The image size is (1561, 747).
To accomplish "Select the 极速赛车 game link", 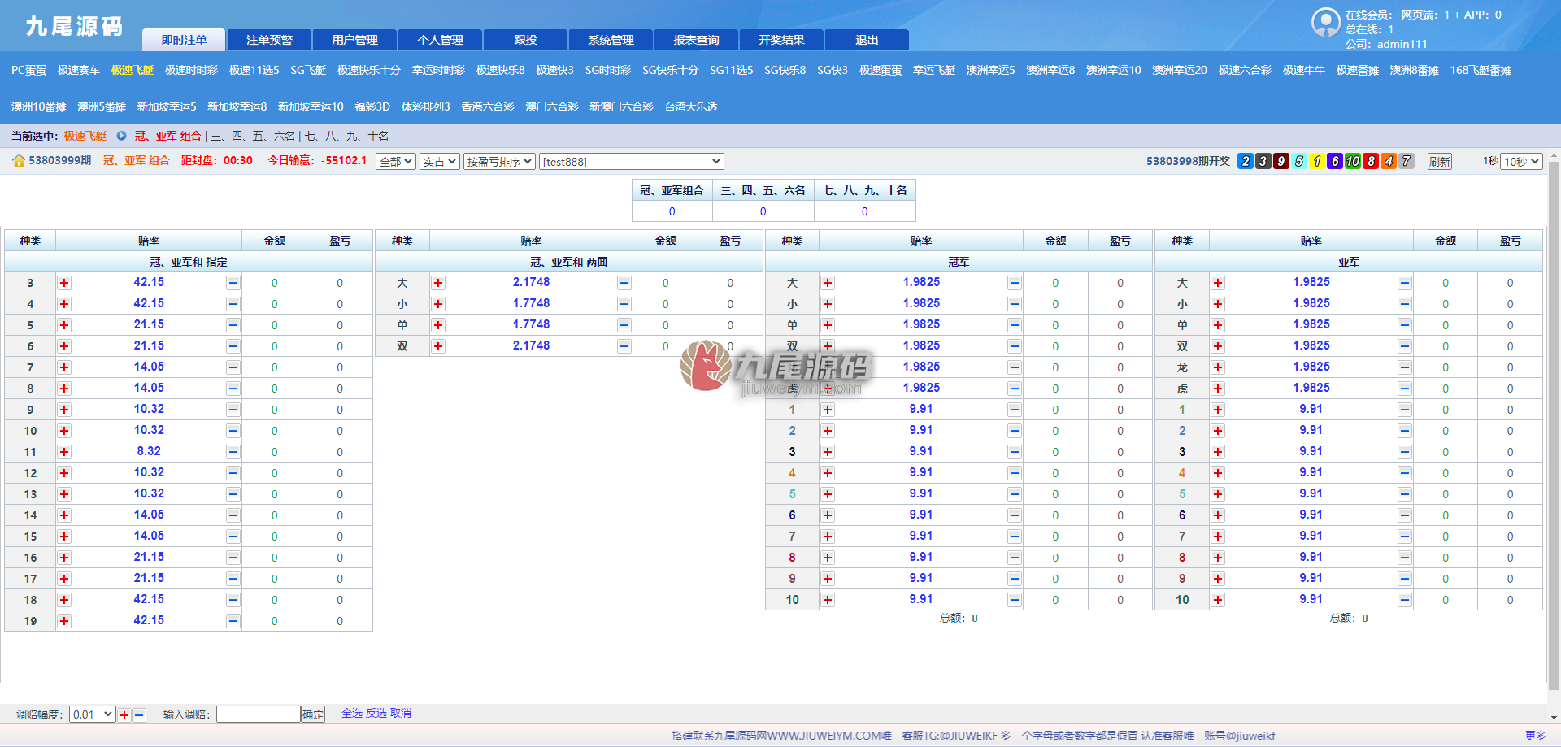I will coord(79,70).
